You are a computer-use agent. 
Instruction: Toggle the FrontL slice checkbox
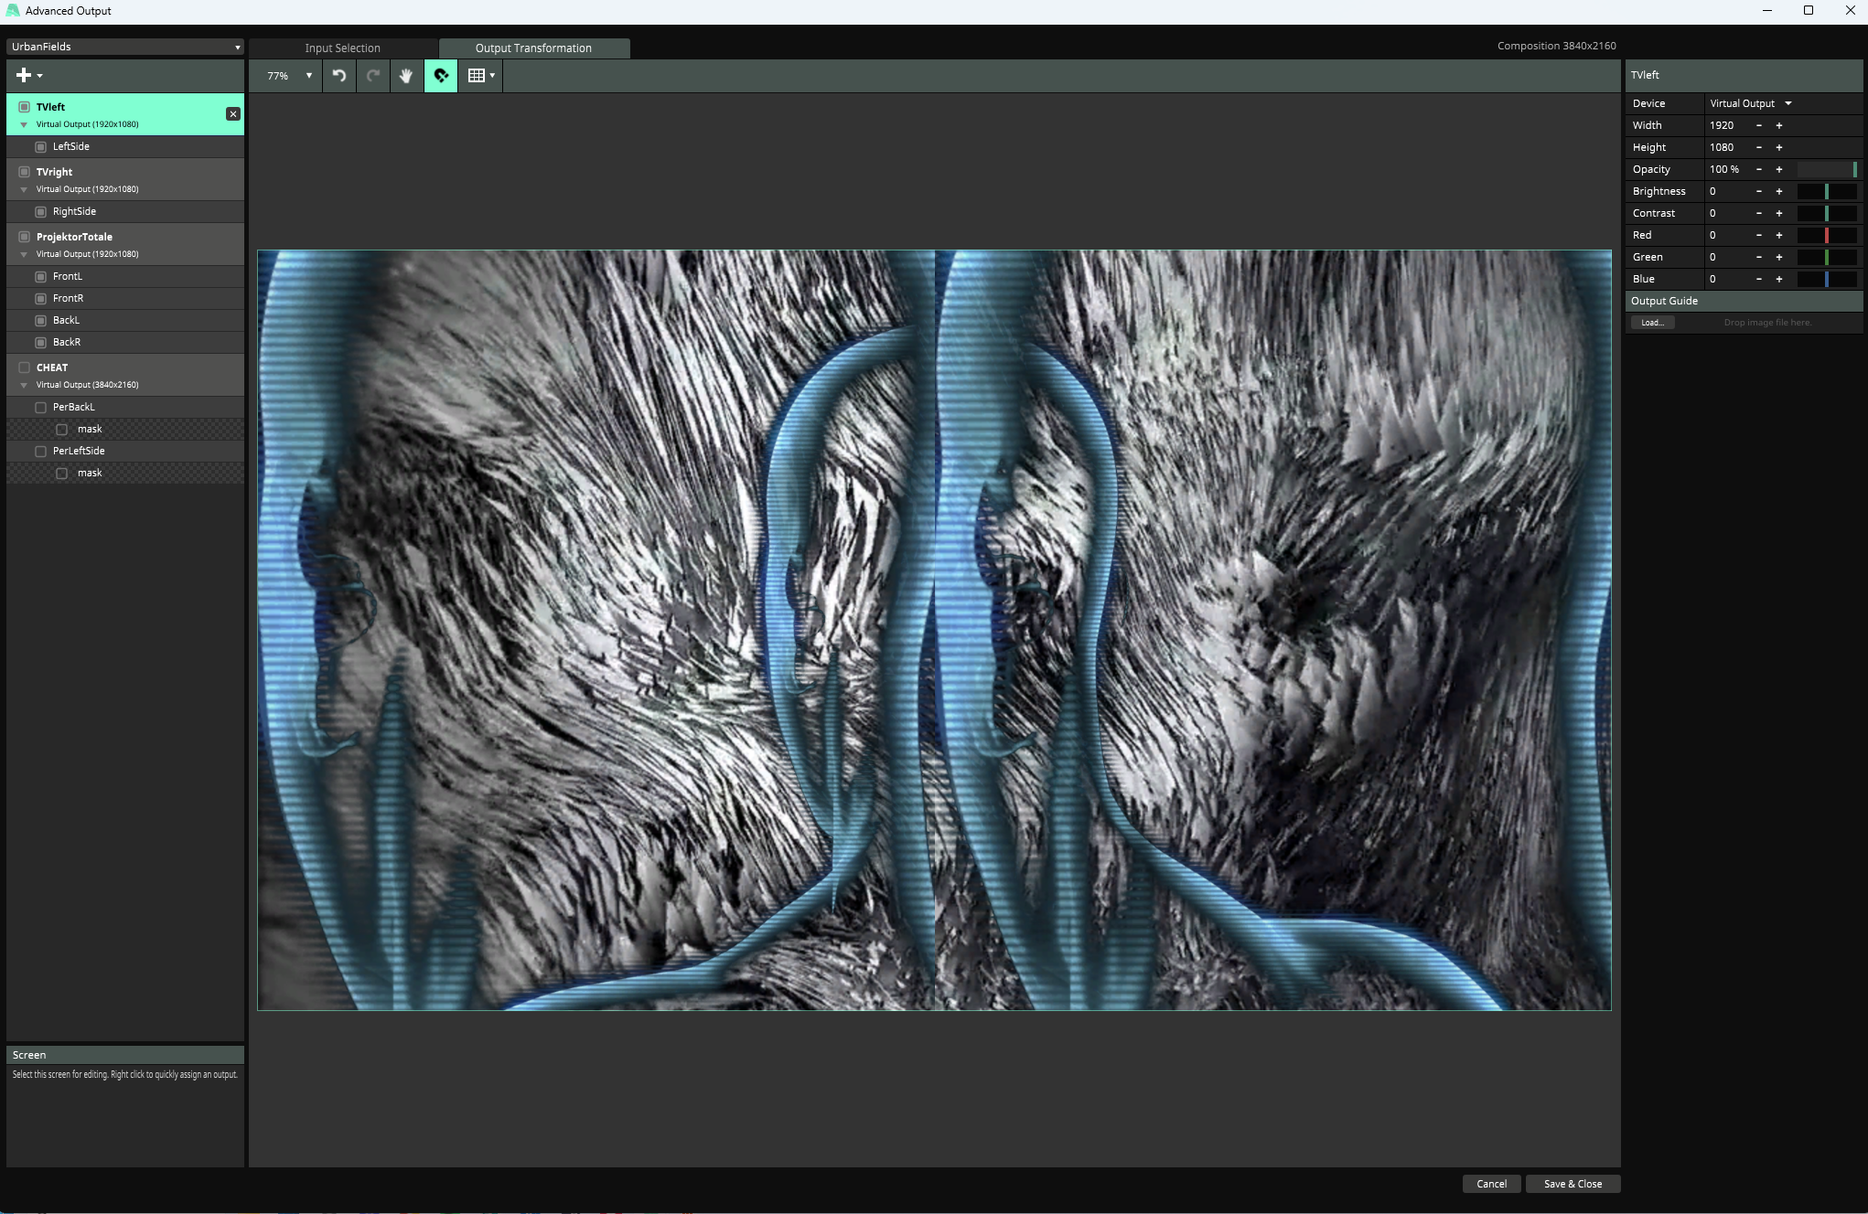[40, 277]
